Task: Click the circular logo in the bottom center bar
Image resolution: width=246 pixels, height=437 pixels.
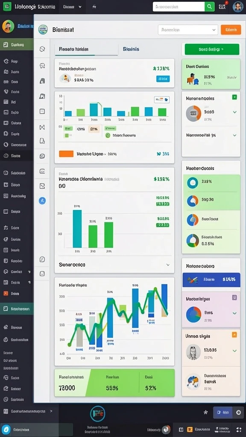Action: [x=97, y=414]
